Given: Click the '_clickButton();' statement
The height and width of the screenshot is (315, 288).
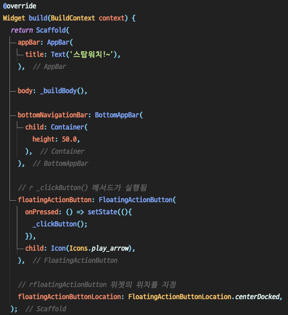Looking at the screenshot, I should (60, 224).
